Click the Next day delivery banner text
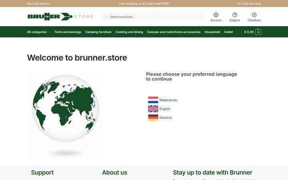 (x=38, y=4)
